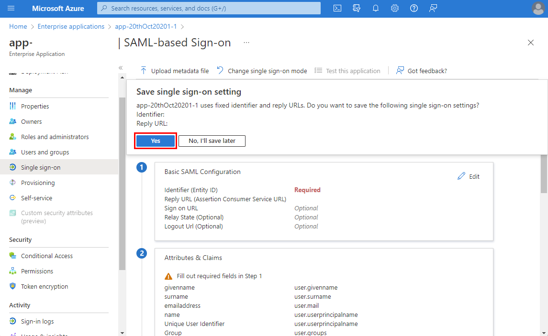Click the Logout Url (Optional) label
The height and width of the screenshot is (336, 548).
[194, 226]
